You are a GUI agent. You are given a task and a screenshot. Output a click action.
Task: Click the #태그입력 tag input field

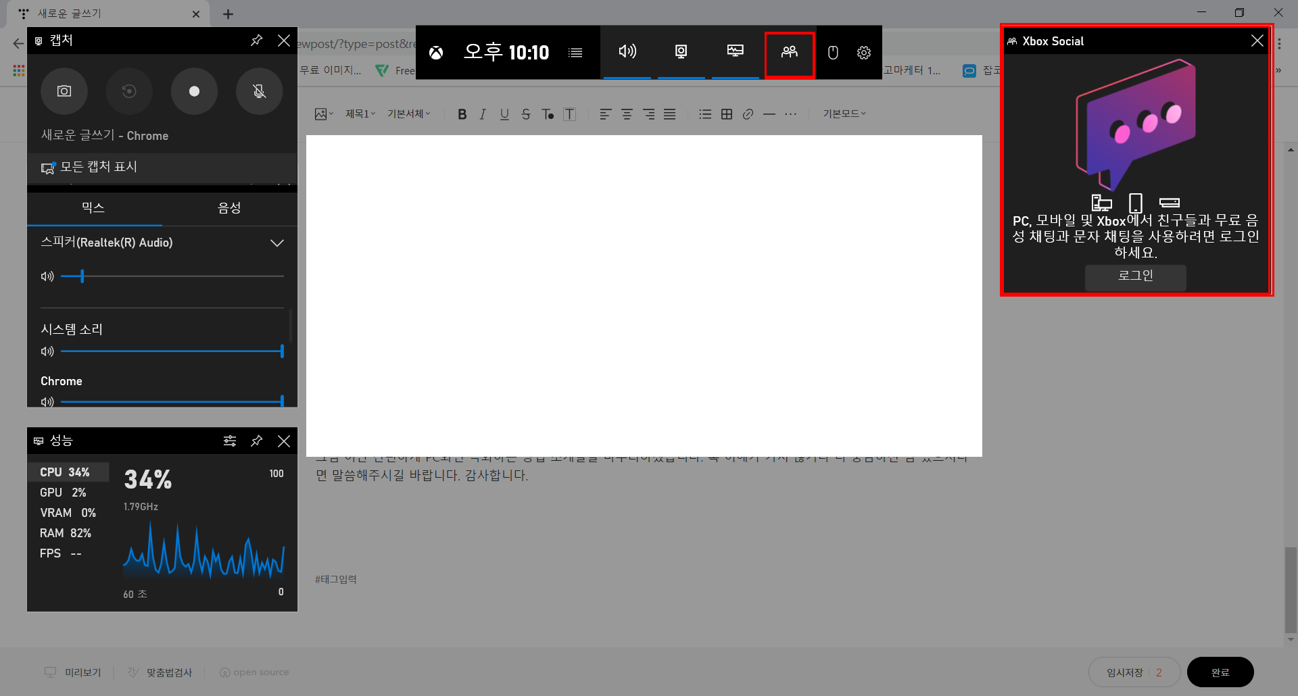(x=336, y=579)
